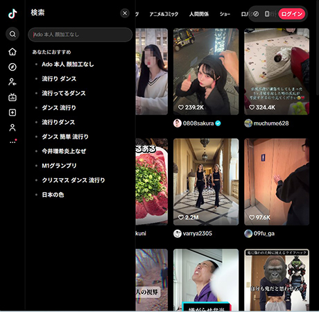Open the search magnifier icon in sidebar
The image size is (319, 312).
(12, 34)
